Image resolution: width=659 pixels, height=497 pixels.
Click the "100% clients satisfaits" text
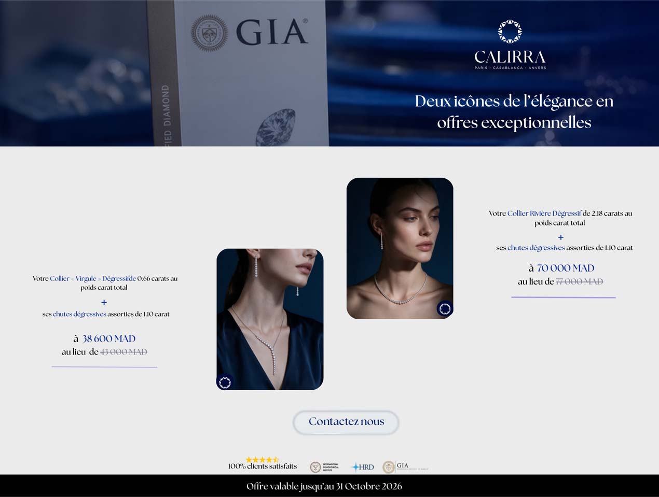(263, 466)
